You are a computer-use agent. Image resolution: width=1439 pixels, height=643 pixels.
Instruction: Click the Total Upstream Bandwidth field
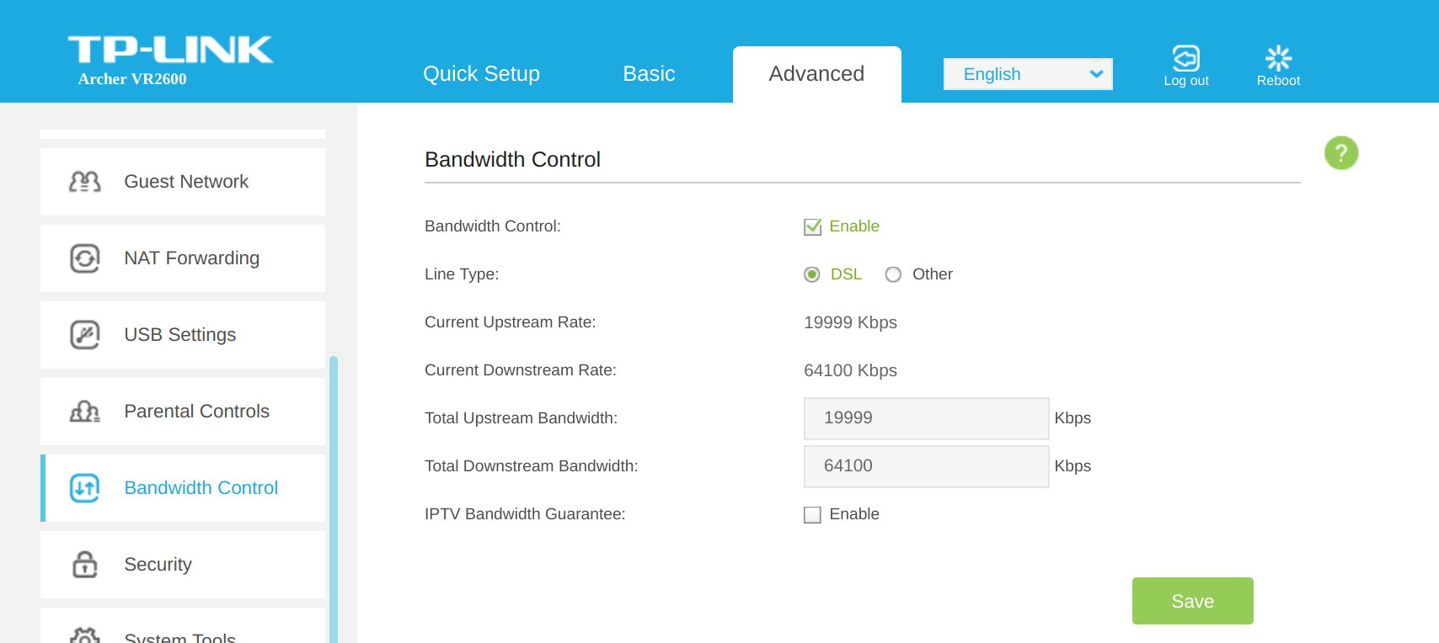coord(926,418)
